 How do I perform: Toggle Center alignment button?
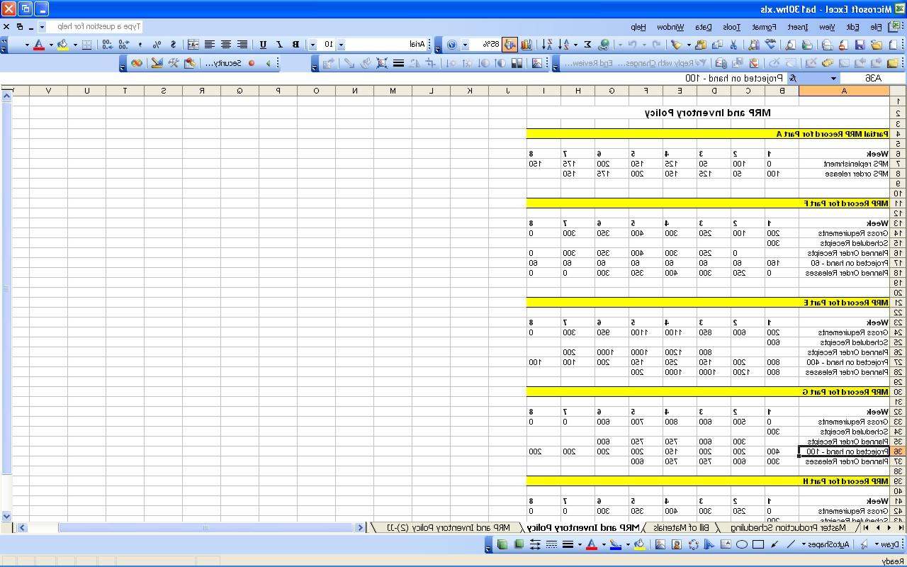pyautogui.click(x=225, y=44)
